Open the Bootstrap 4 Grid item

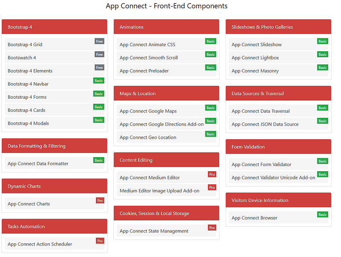click(x=55, y=44)
